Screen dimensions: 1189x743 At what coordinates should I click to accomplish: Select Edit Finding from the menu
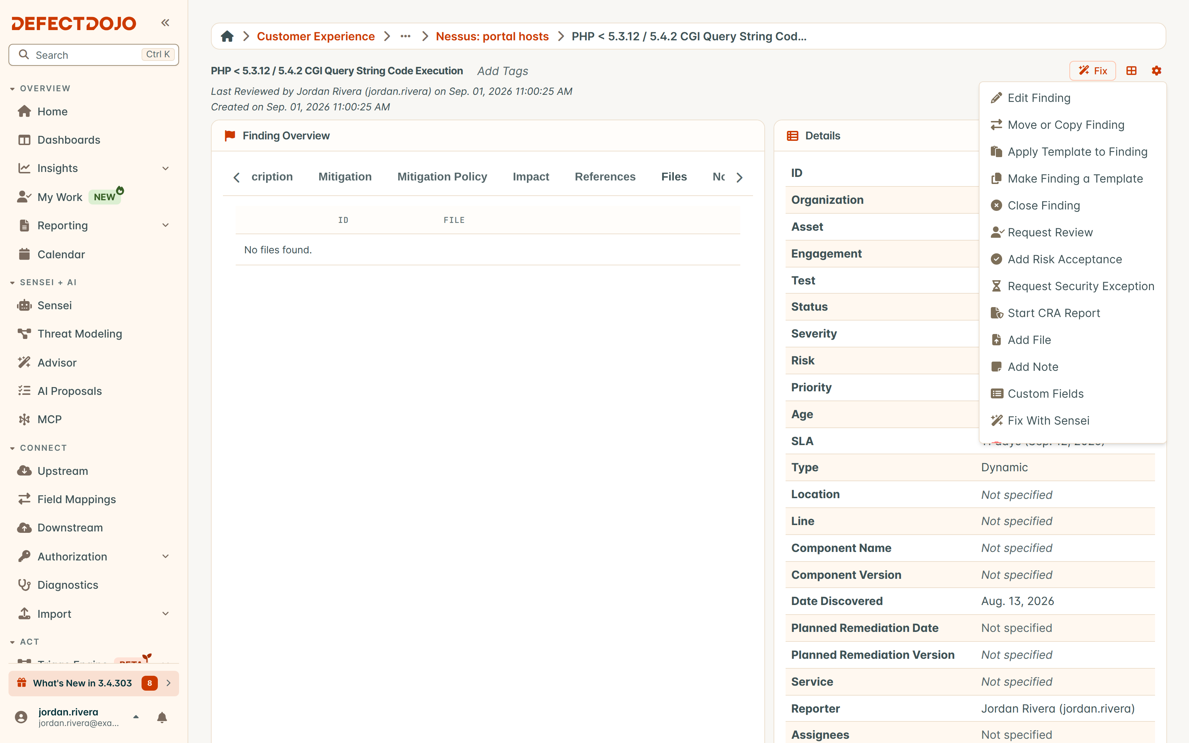pyautogui.click(x=1073, y=98)
